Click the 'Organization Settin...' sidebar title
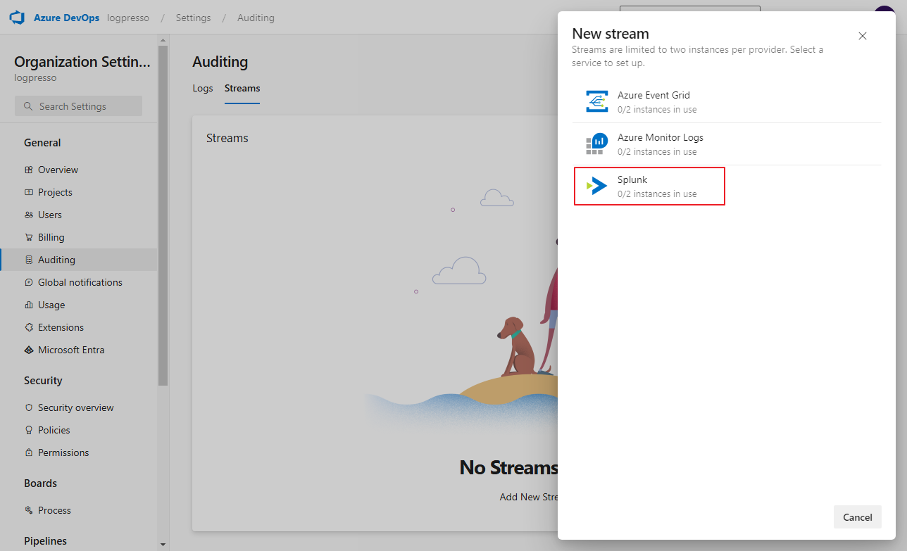The image size is (907, 551). 82,62
